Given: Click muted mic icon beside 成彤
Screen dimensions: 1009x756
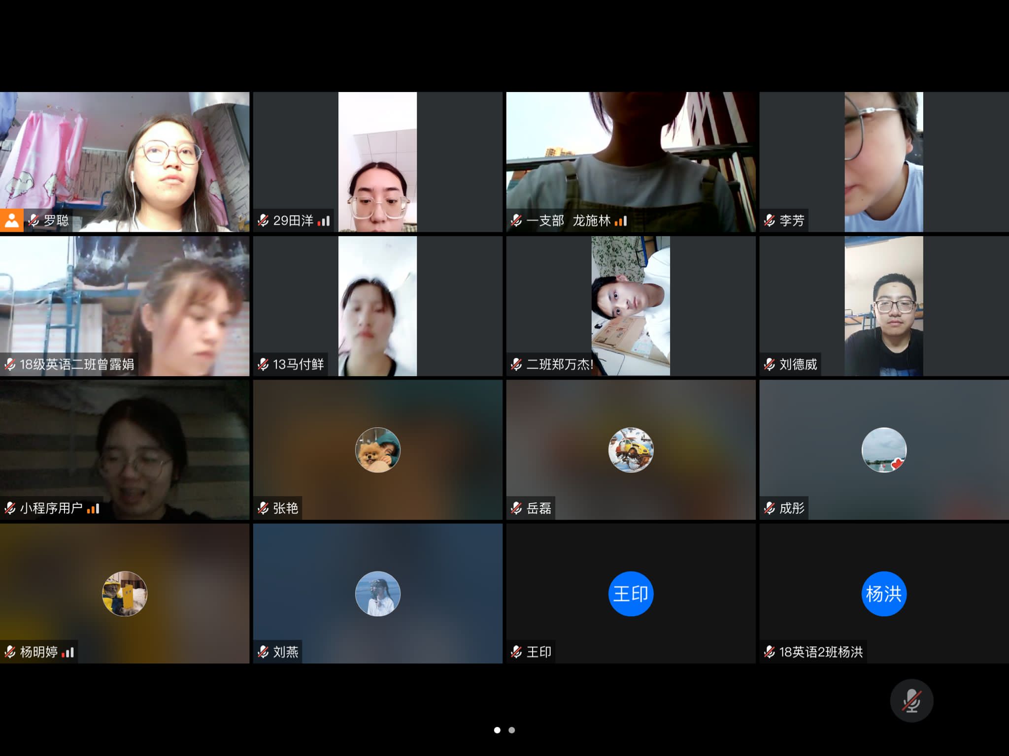Looking at the screenshot, I should click(x=770, y=508).
